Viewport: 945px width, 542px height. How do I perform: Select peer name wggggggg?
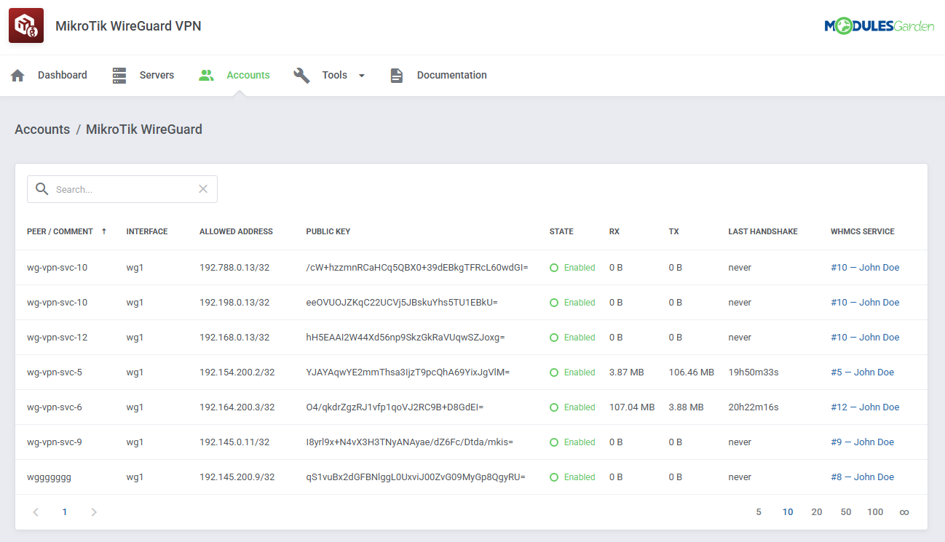pyautogui.click(x=49, y=477)
